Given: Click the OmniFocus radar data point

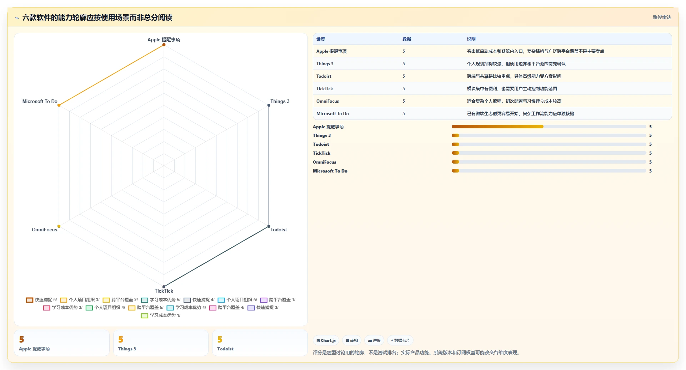Looking at the screenshot, I should pos(59,226).
